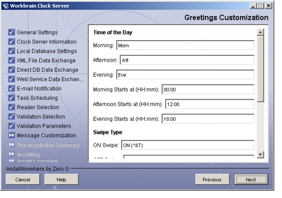Click the Message Customization arrow icon
This screenshot has height=198, width=282.
click(12, 135)
